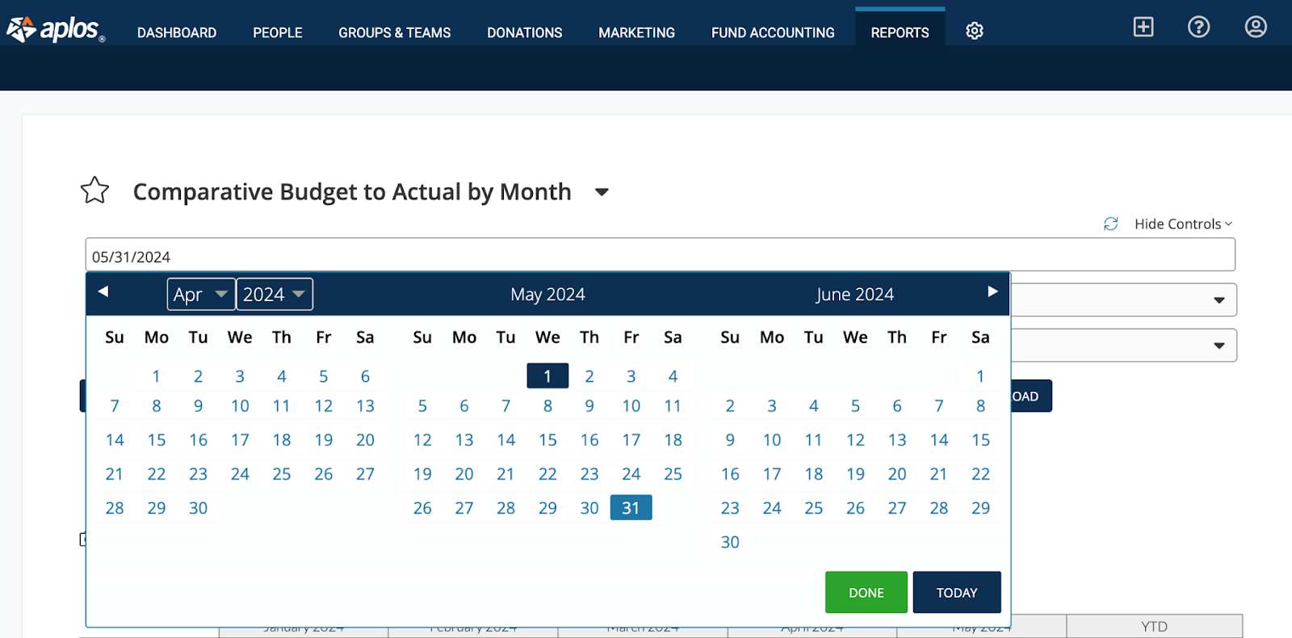Click the 'May 2024' calendar heading
The height and width of the screenshot is (638, 1292).
click(x=547, y=295)
